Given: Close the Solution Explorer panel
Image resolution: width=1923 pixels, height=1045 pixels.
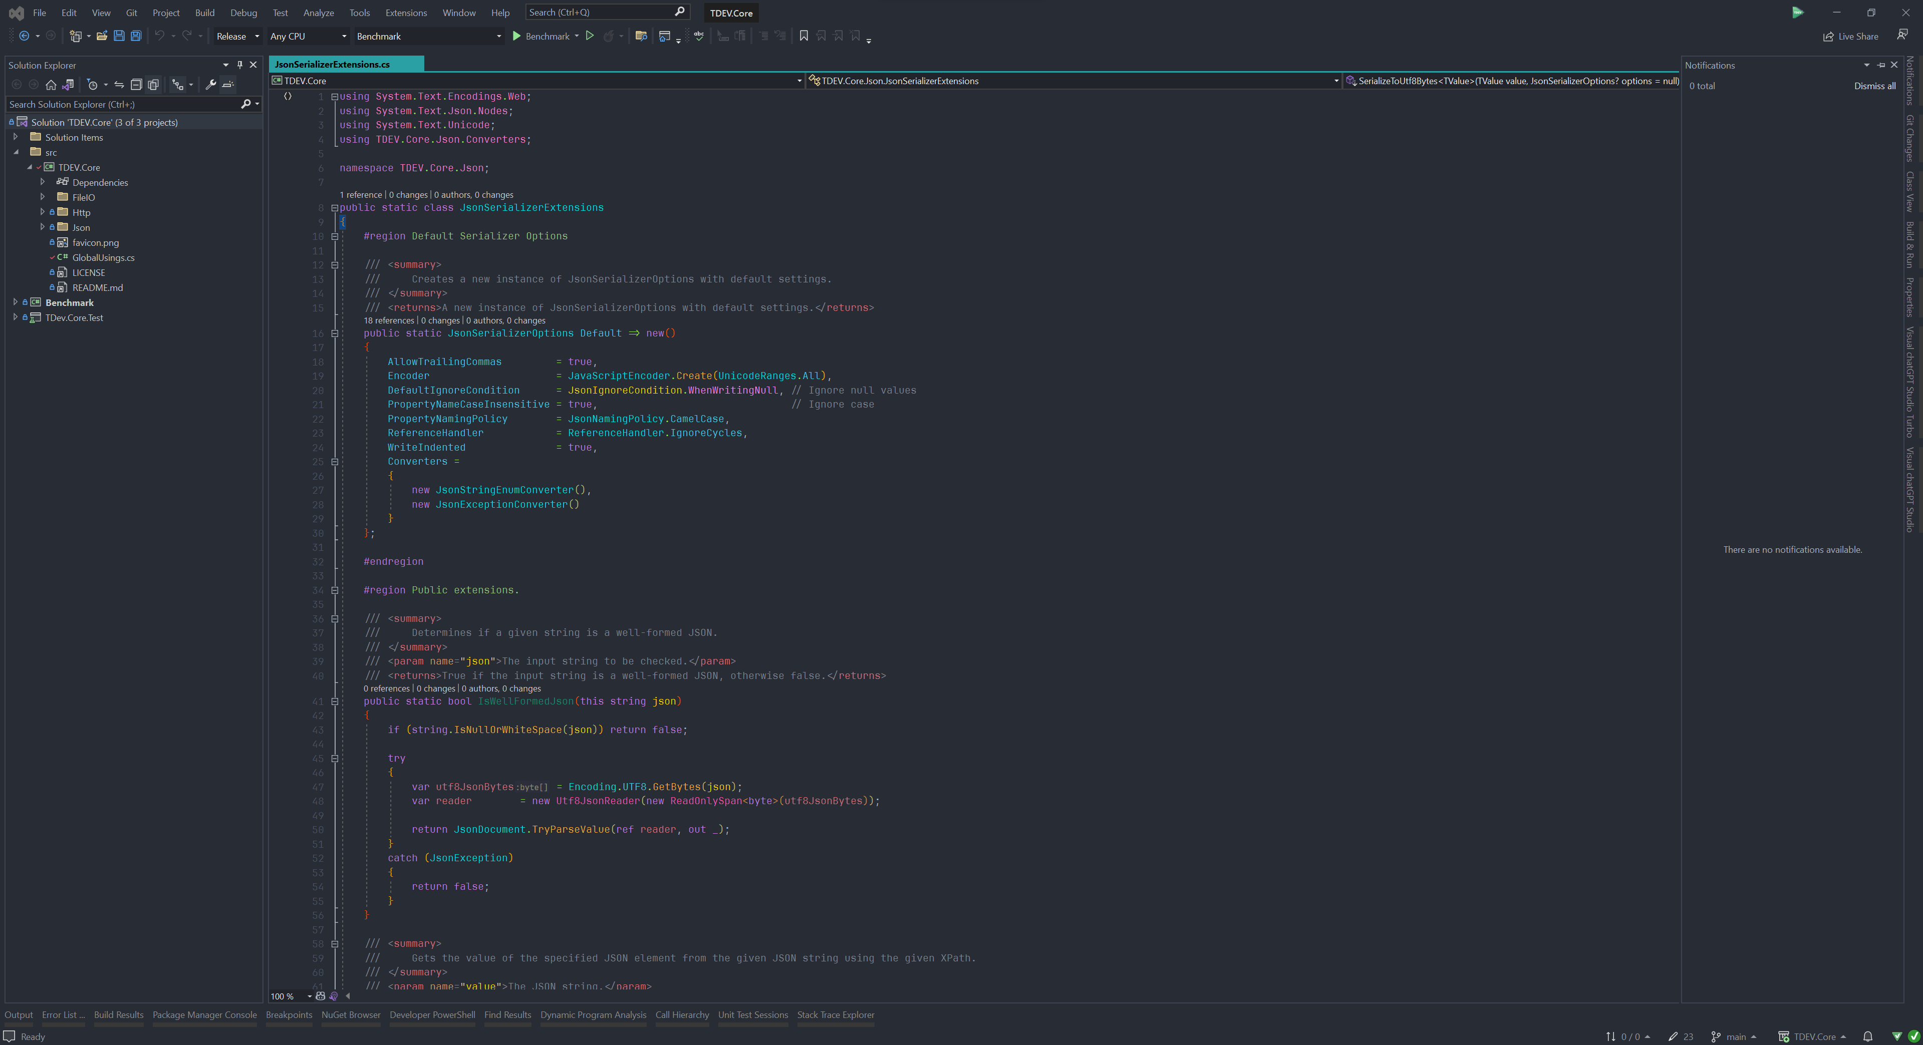Looking at the screenshot, I should coord(253,65).
